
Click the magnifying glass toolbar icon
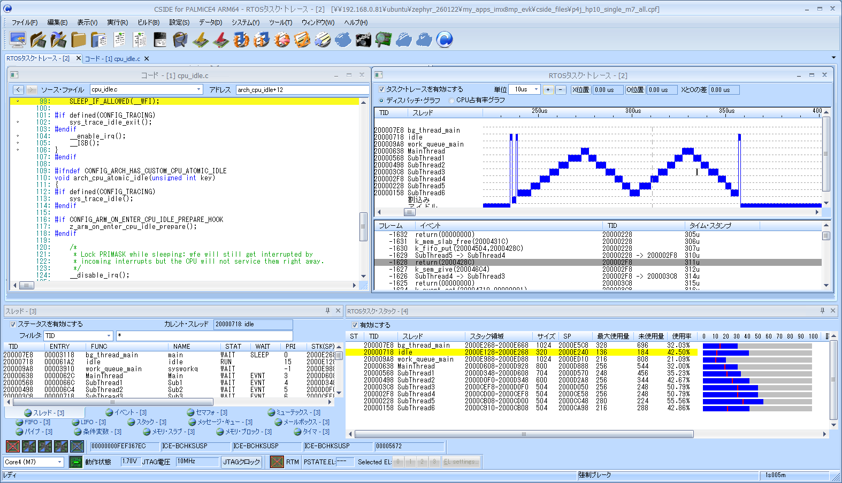pyautogui.click(x=180, y=40)
